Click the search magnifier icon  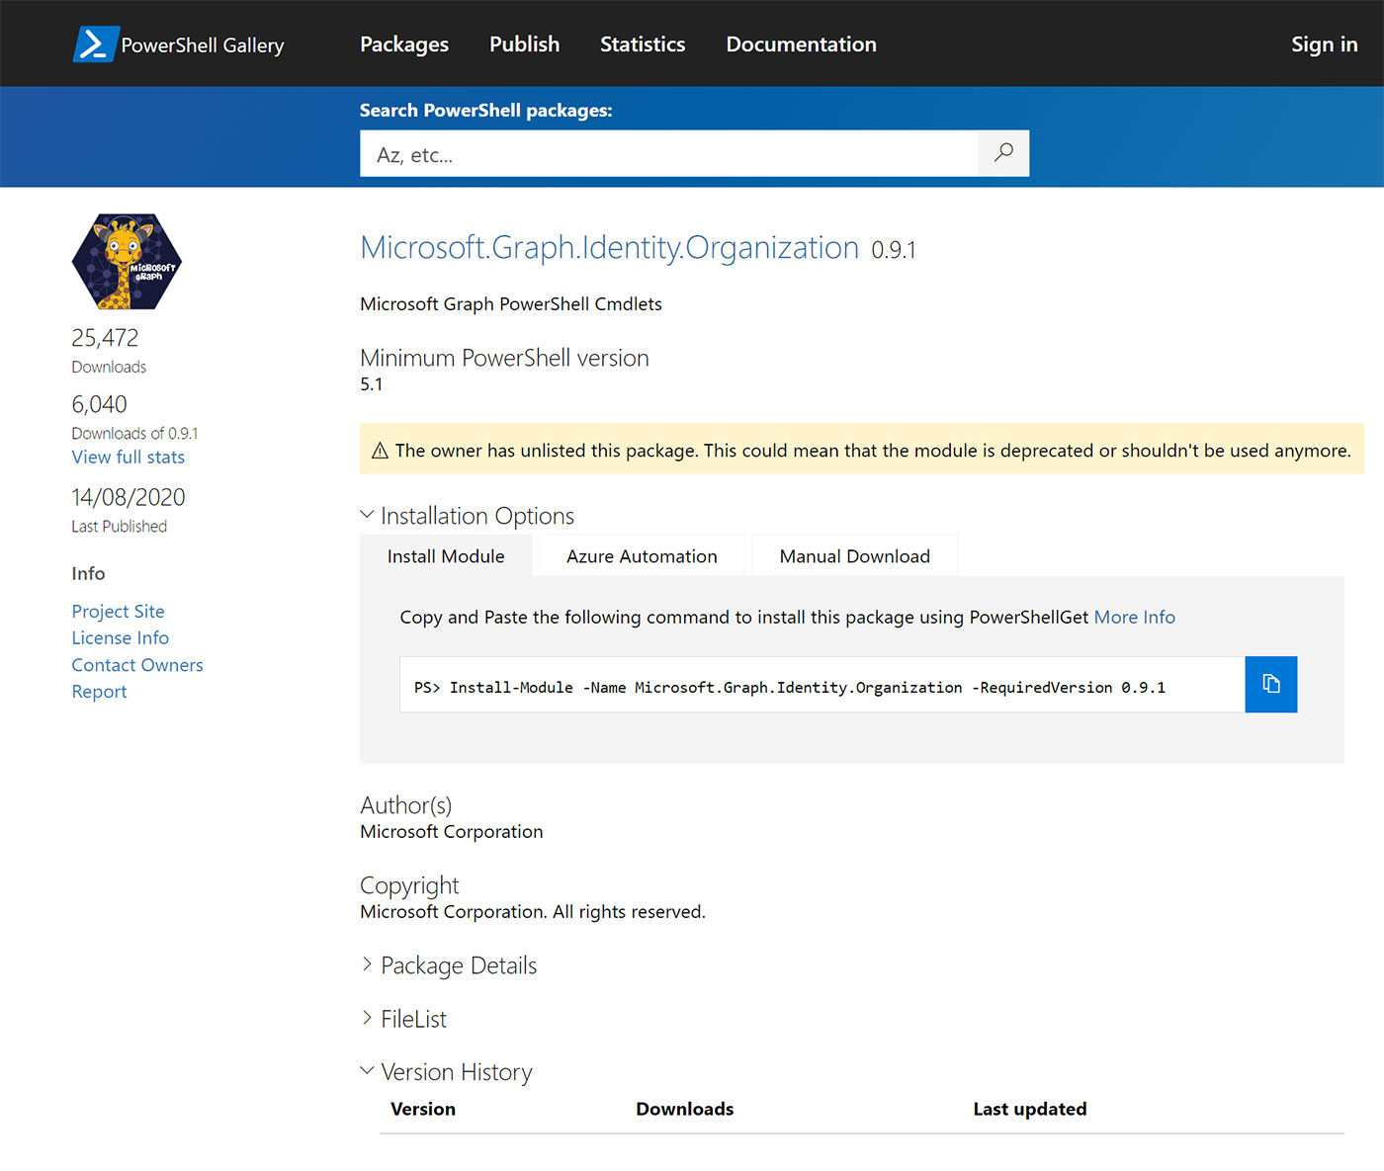pos(1003,153)
